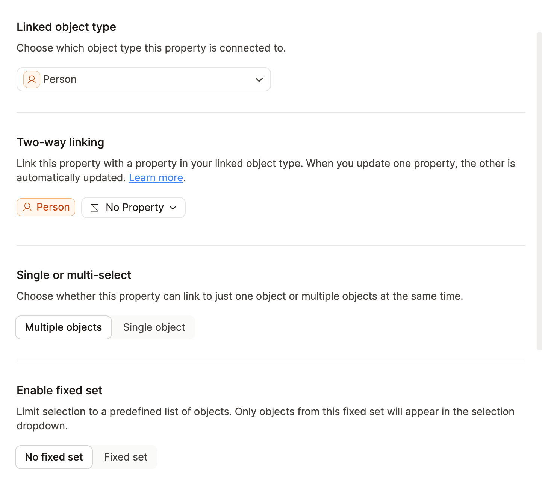Click the Person icon in the object type selector
This screenshot has height=488, width=542.
[x=32, y=79]
